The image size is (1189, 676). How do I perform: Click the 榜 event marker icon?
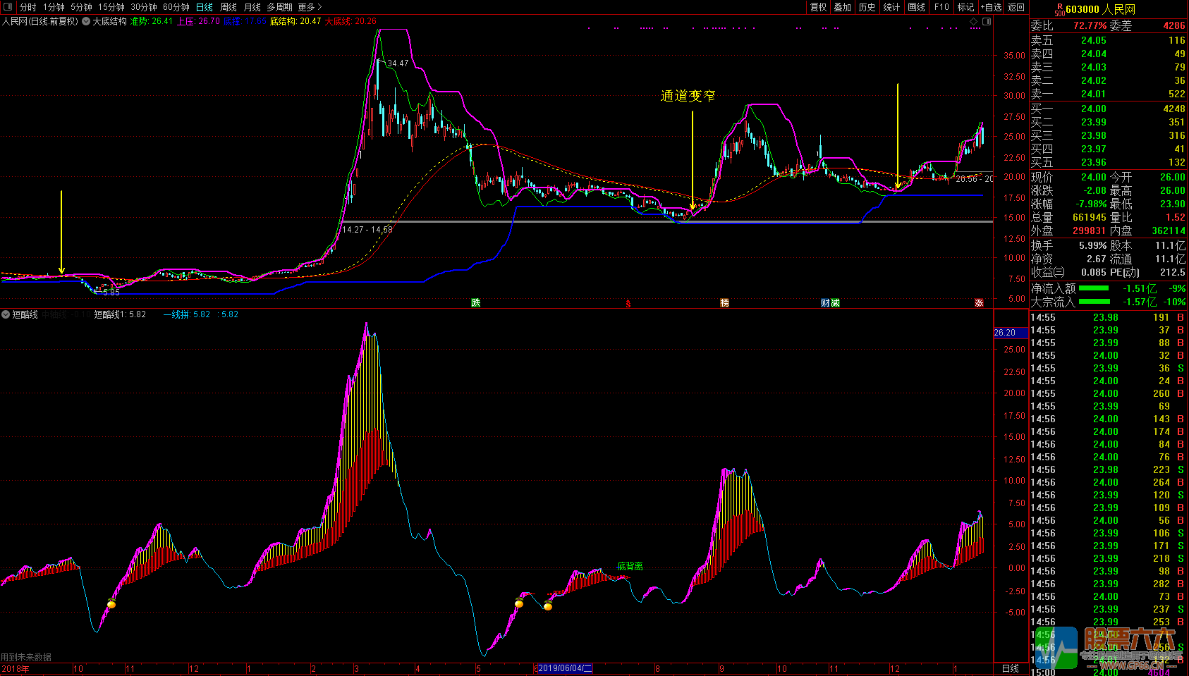click(x=724, y=303)
